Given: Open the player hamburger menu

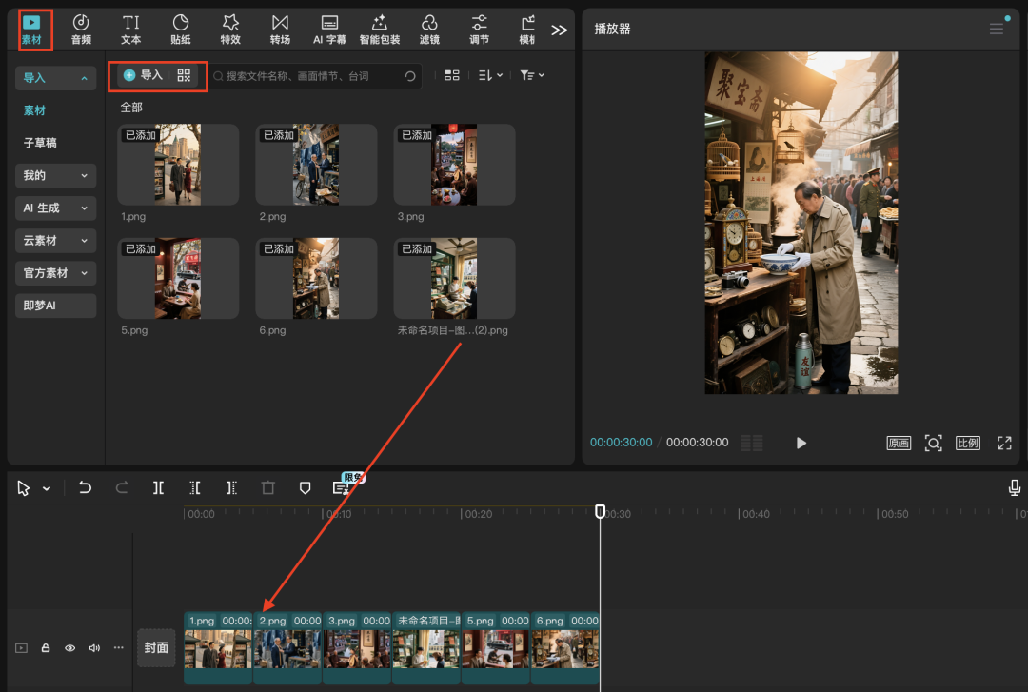Looking at the screenshot, I should (997, 29).
